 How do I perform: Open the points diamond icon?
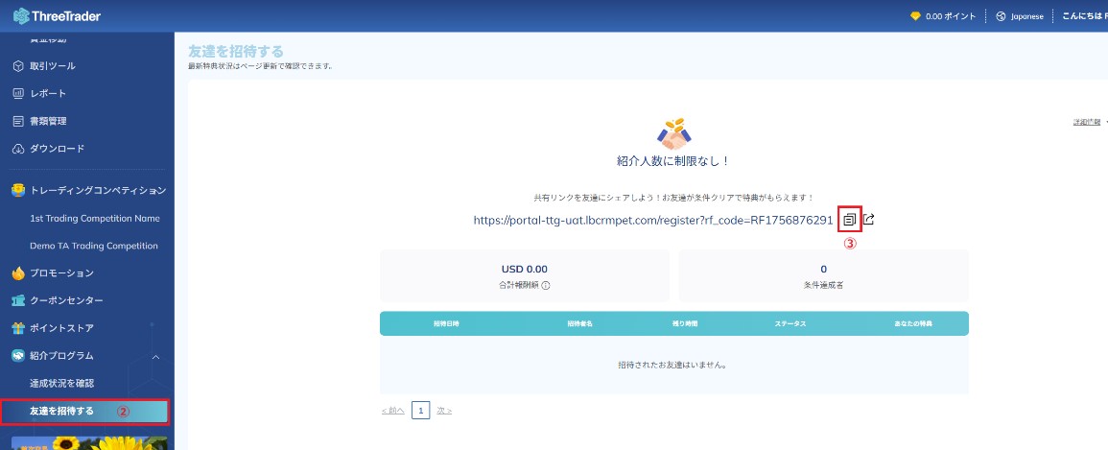point(916,16)
